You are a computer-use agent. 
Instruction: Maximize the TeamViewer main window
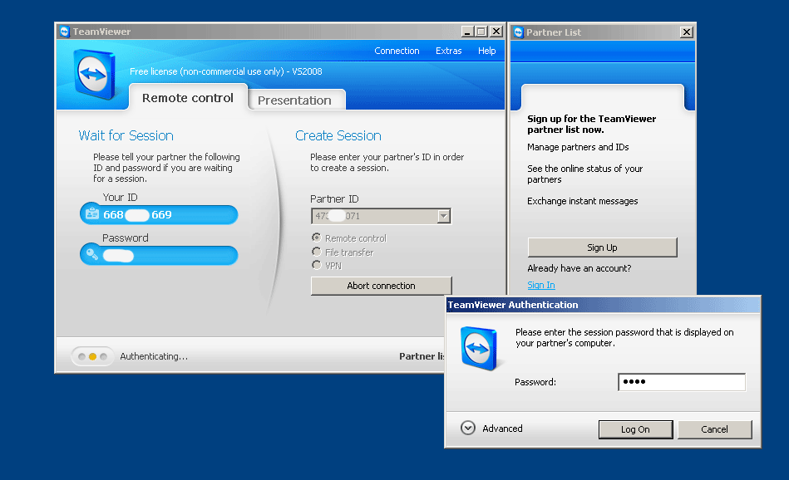pos(481,32)
